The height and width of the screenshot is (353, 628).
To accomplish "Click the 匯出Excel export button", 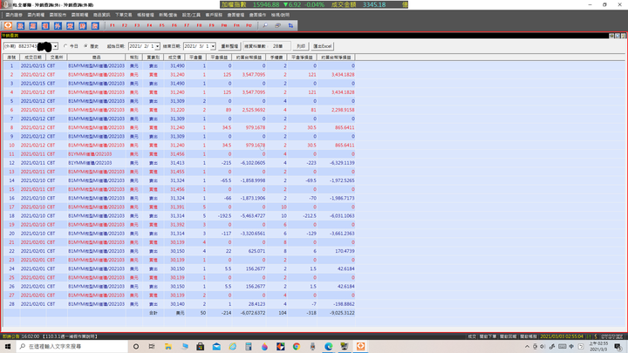I will point(323,46).
